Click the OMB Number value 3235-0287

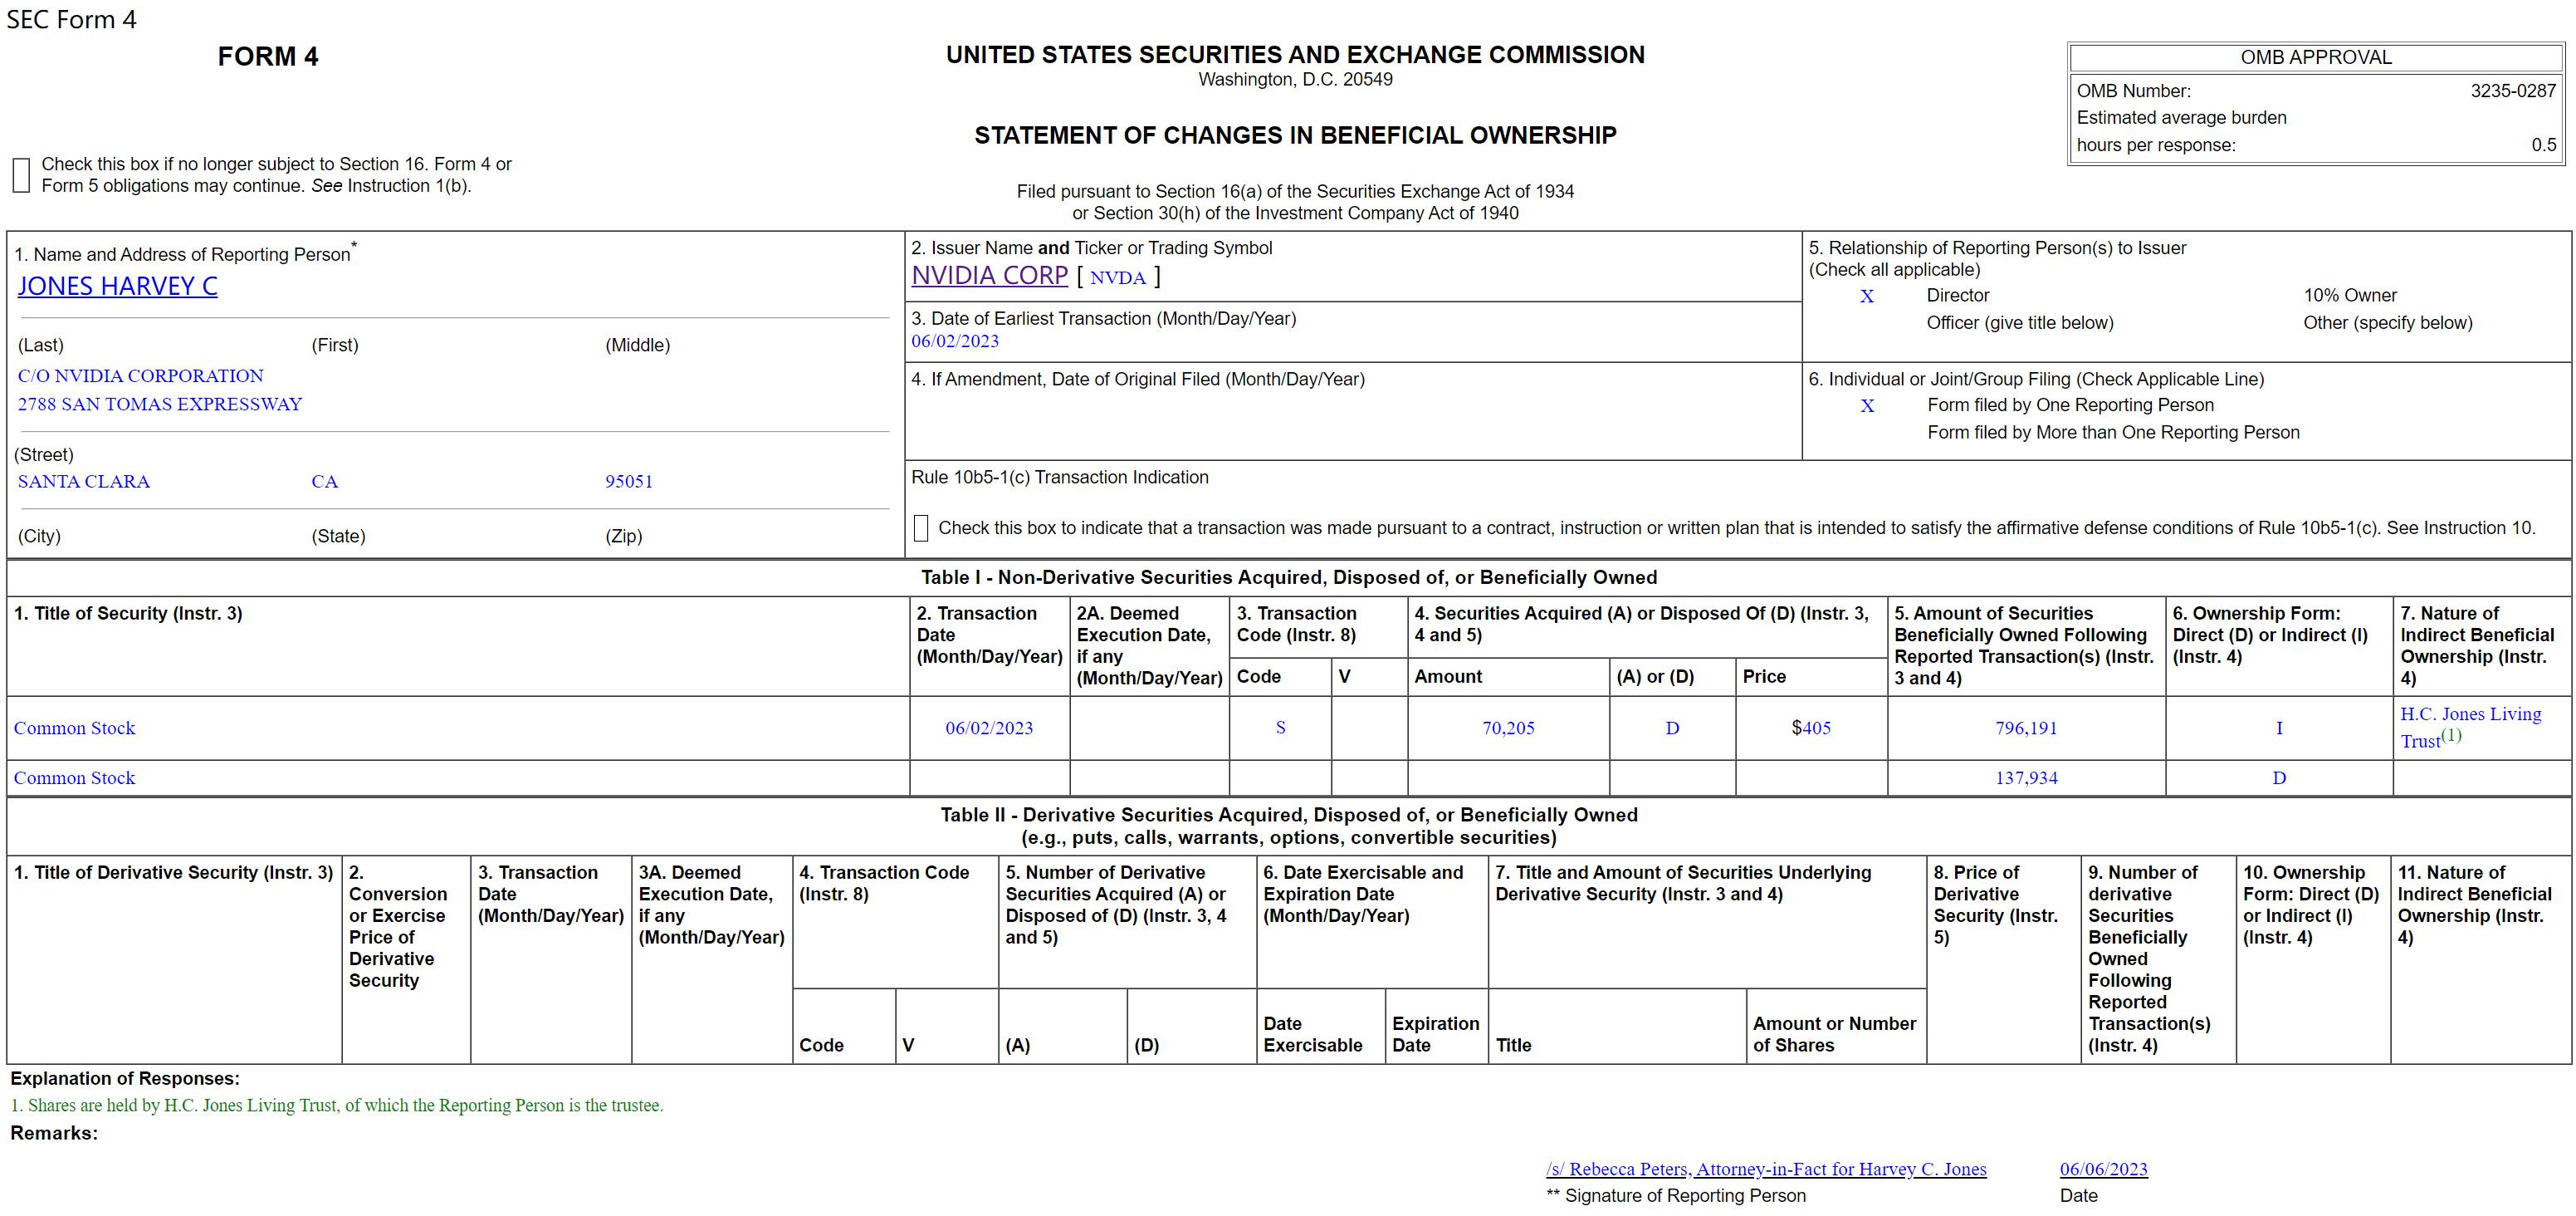coord(2512,91)
